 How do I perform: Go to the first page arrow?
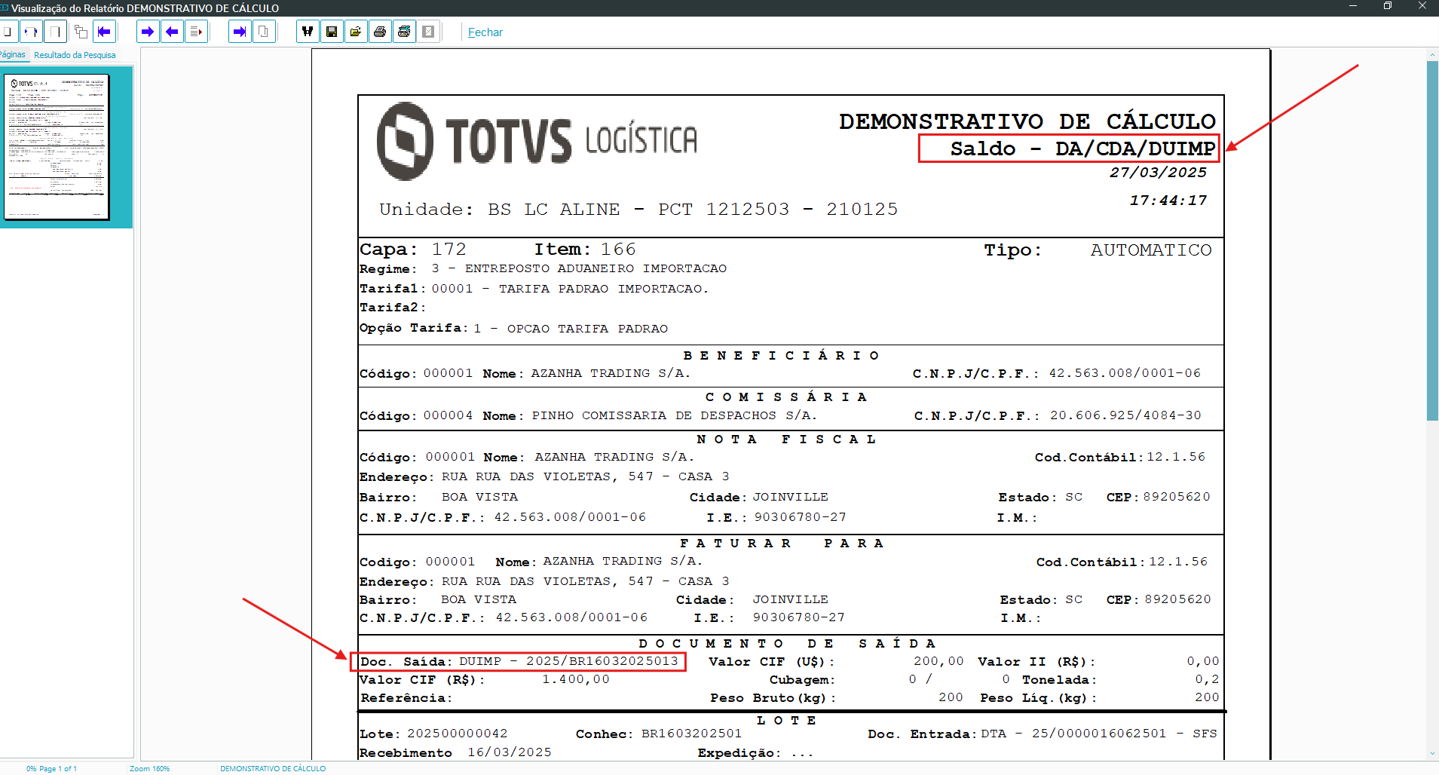tap(104, 32)
